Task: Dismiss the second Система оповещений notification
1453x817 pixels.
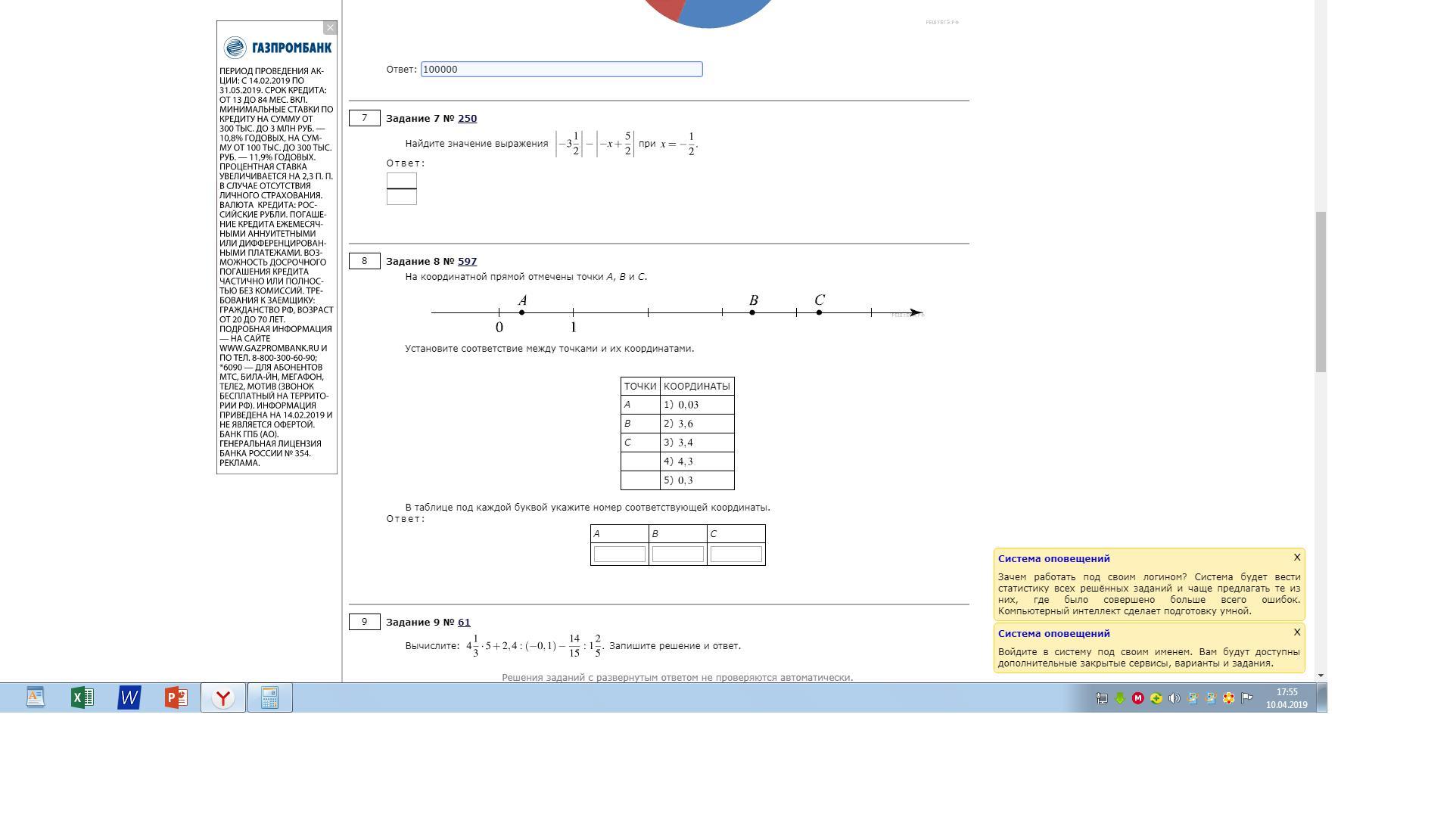Action: point(1296,632)
